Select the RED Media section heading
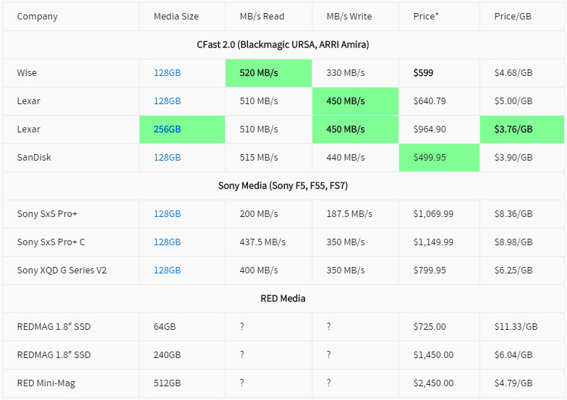The width and height of the screenshot is (567, 400). tap(283, 299)
